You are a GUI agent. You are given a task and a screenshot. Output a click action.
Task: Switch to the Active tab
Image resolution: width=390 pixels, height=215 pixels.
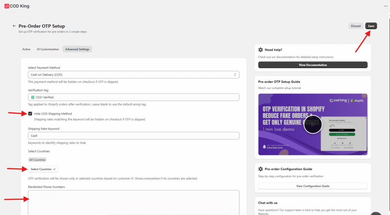click(x=26, y=49)
